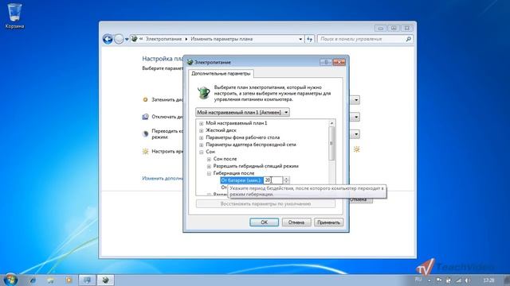The image size is (510, 286).
Task: Collapse the Сон node
Action: (202, 152)
